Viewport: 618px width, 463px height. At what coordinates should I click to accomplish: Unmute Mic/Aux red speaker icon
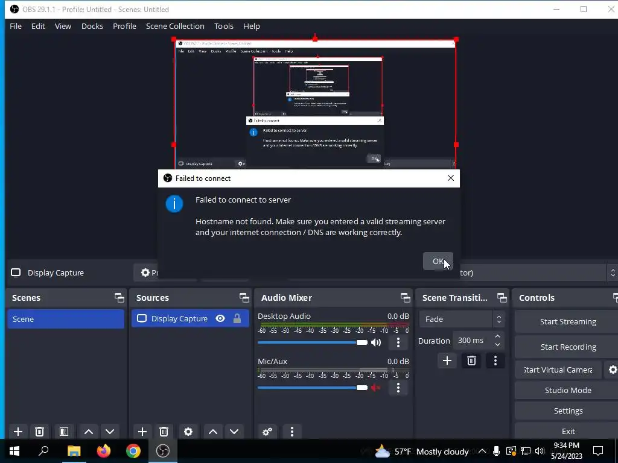click(376, 388)
